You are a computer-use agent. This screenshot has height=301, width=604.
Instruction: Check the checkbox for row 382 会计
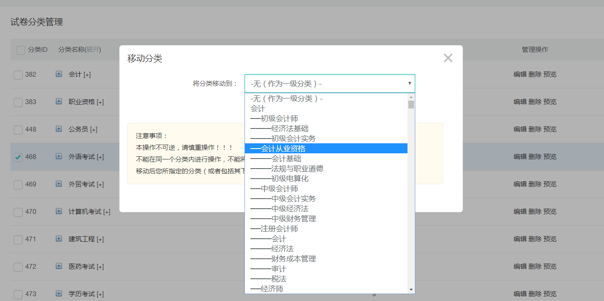tap(18, 74)
